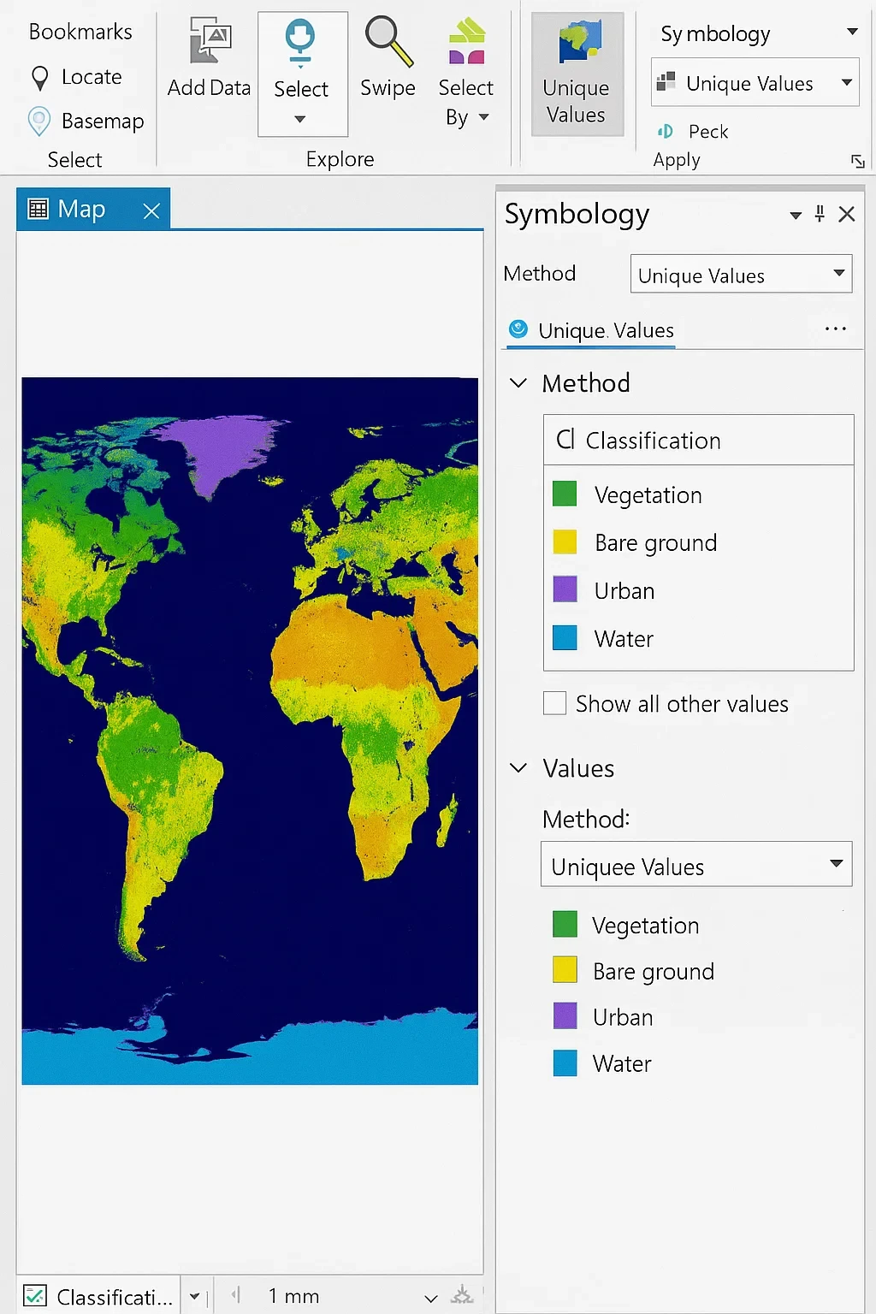Collapse the Values section
The image size is (876, 1314).
[518, 767]
